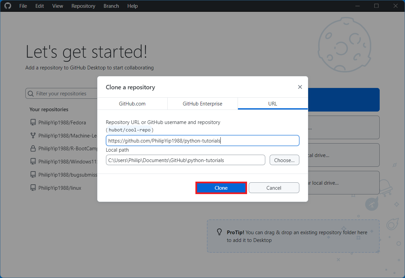Click the ProTip lightbulb icon
This screenshot has width=405, height=278.
click(x=219, y=232)
